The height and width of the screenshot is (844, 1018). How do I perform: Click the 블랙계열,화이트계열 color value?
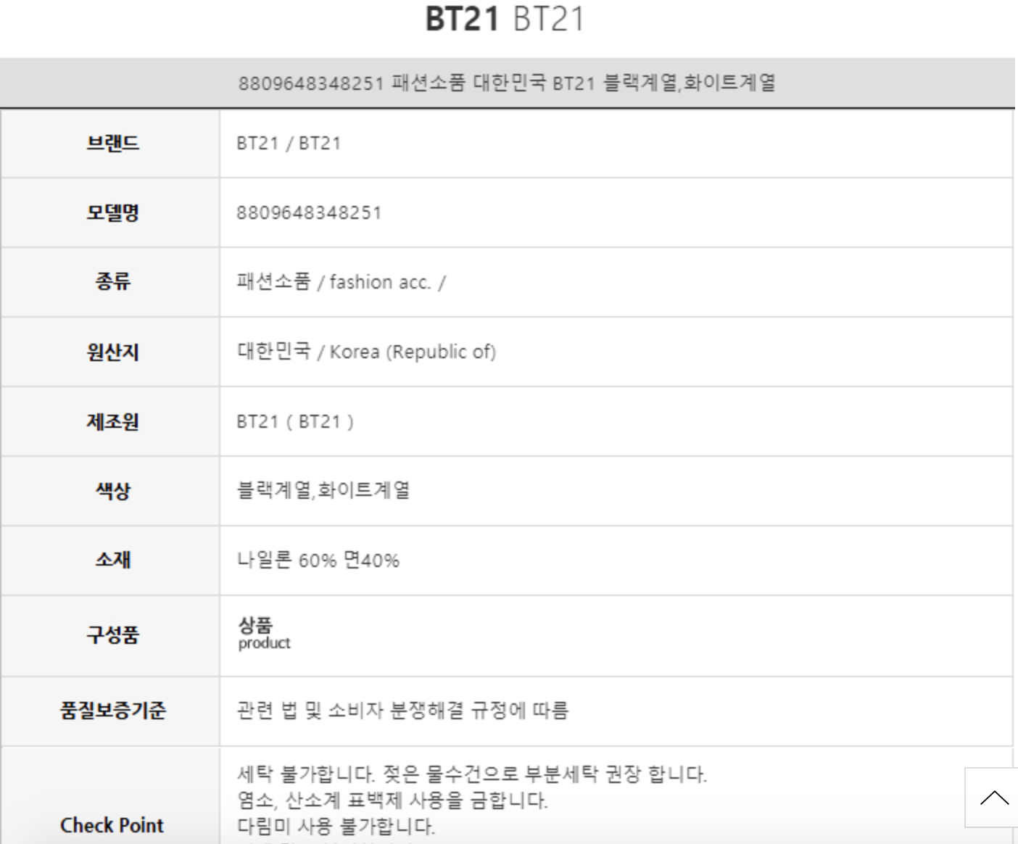tap(323, 490)
